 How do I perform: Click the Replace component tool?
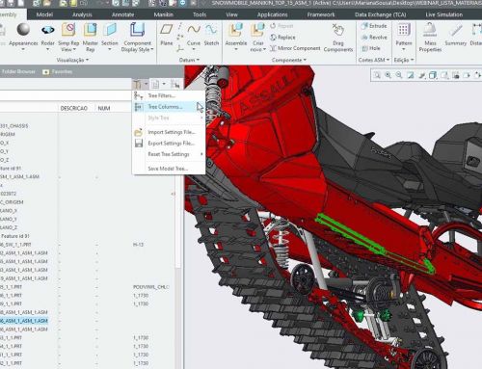(282, 38)
